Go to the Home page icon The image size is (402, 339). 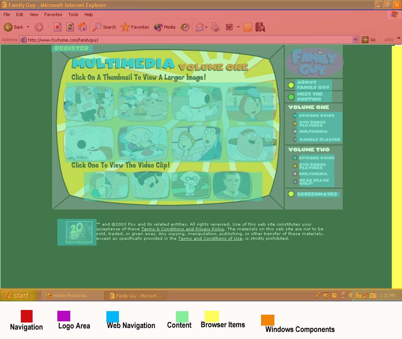[82, 27]
